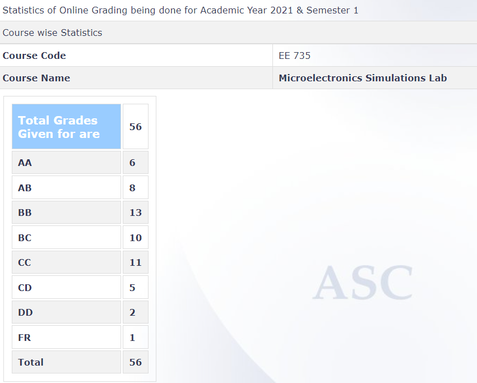Click the CD grade row label
Viewport: 477px width, 383px height.
pos(66,288)
